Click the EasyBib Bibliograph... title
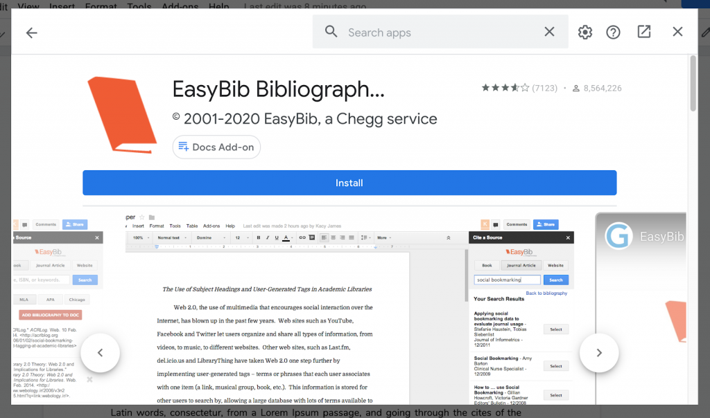 pos(279,89)
